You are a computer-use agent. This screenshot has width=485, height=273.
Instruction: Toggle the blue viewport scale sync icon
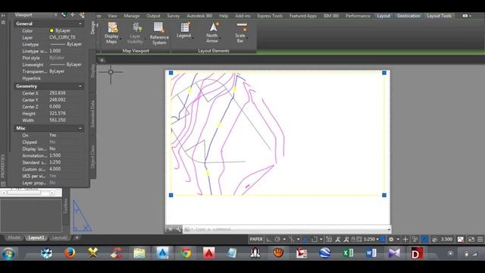(383, 240)
